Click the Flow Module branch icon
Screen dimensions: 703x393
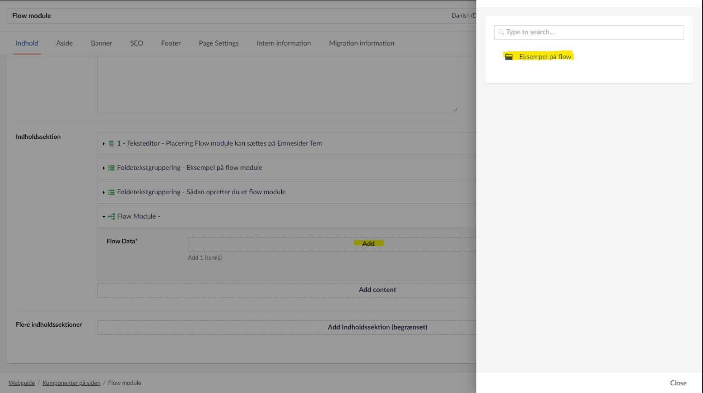pyautogui.click(x=111, y=216)
